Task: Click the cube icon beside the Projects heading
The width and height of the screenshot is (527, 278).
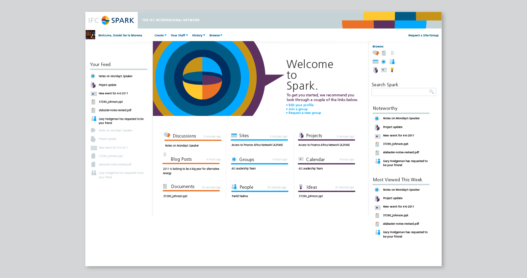Action: 301,135
